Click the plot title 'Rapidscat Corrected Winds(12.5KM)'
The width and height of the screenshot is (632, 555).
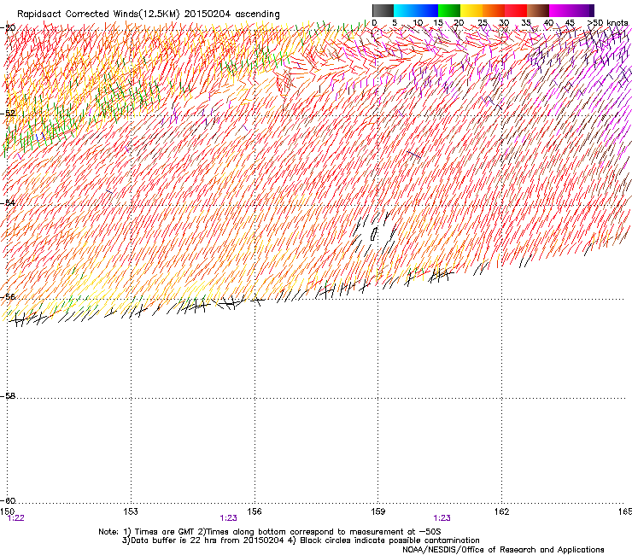pos(98,15)
